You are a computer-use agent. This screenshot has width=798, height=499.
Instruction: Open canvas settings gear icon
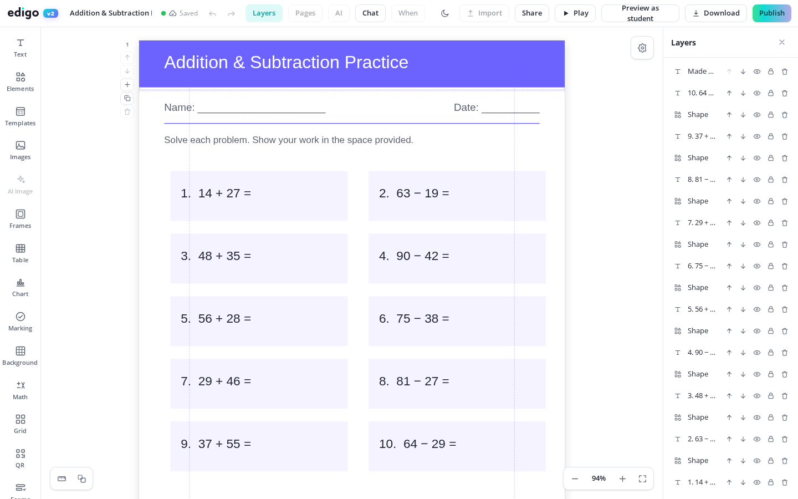(642, 48)
